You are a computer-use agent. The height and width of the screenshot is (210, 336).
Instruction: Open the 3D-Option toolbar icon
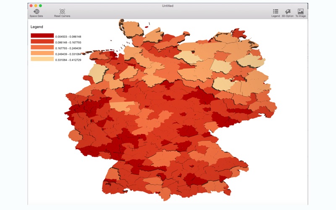coord(288,11)
